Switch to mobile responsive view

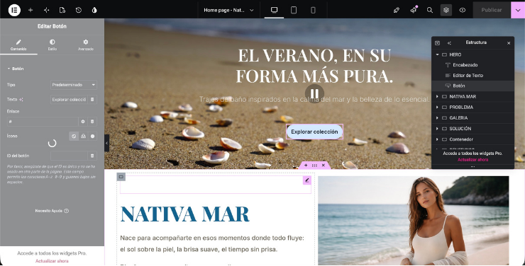[x=313, y=10]
